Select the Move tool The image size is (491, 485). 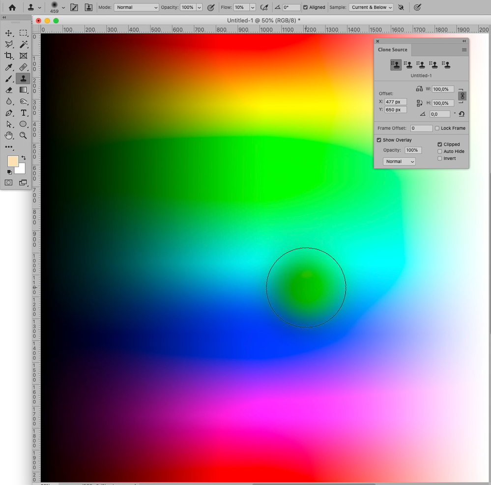coord(9,33)
